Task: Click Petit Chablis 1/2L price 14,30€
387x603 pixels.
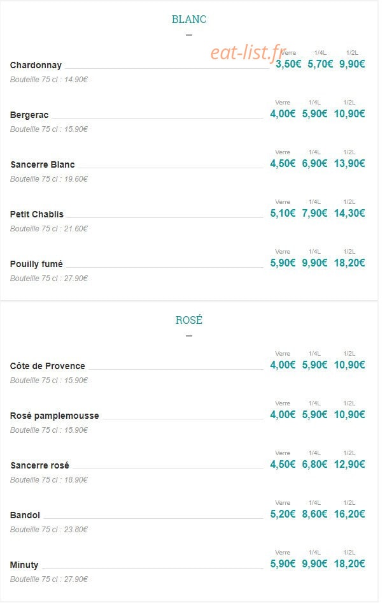Action: [349, 213]
